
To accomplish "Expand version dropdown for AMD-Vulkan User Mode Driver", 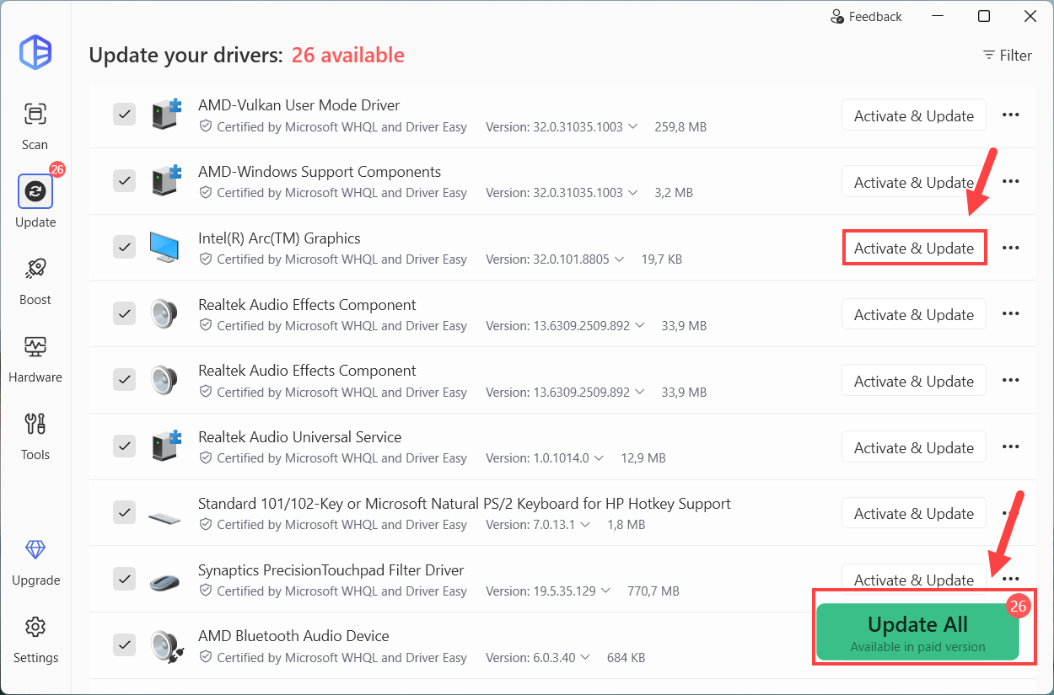I will [x=633, y=127].
